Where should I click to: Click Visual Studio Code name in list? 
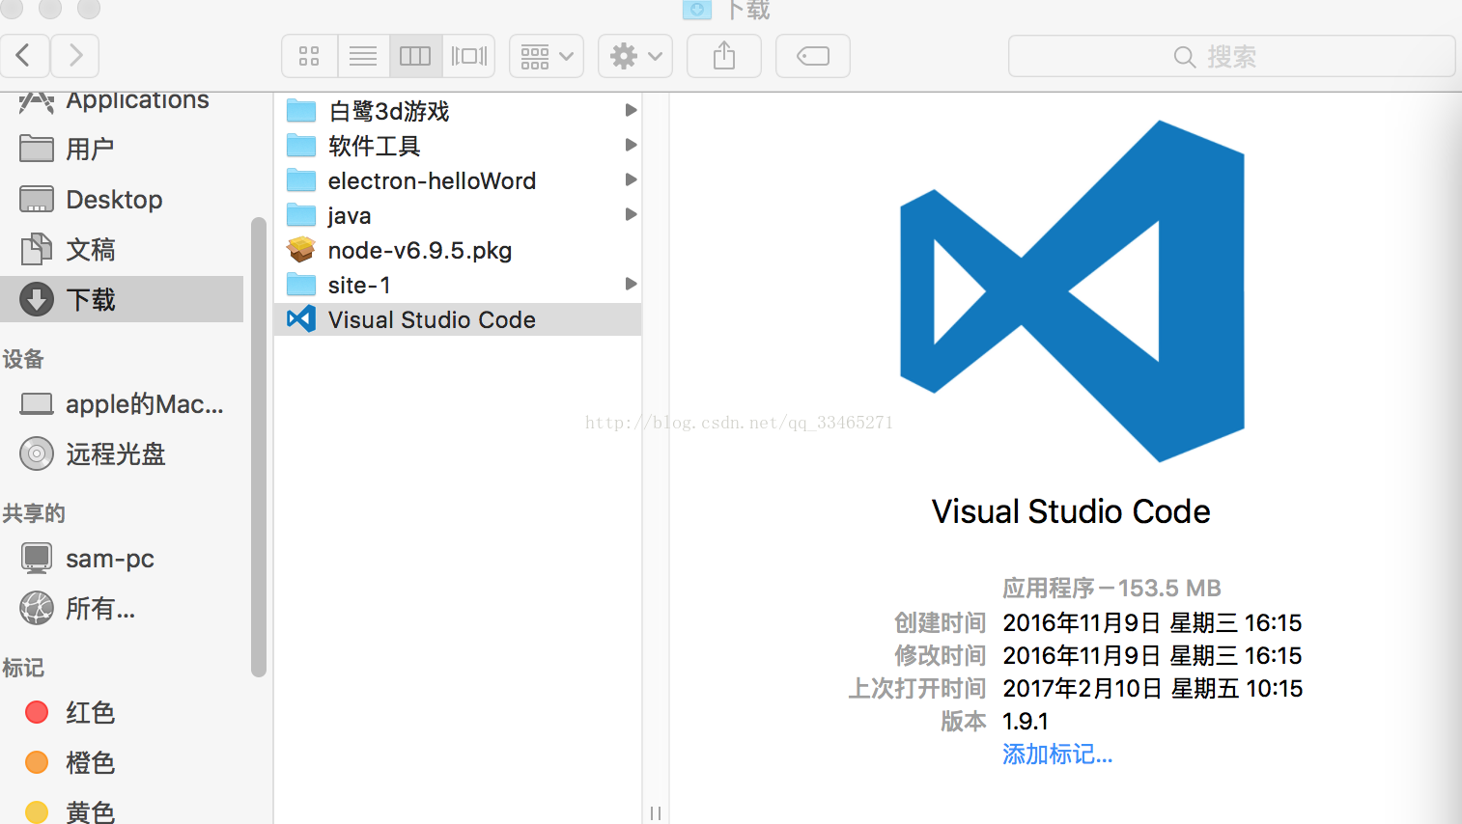[432, 319]
